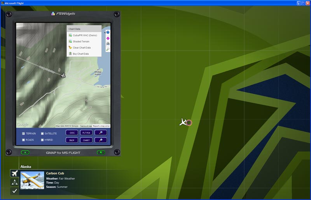Click the blue globe icon in map sidebar

pos(108,32)
